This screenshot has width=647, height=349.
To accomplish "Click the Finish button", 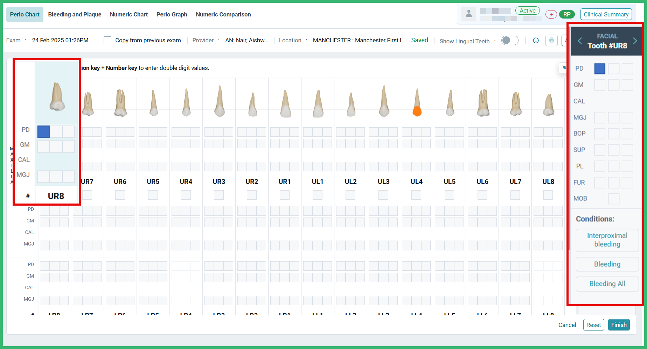I will pyautogui.click(x=619, y=325).
